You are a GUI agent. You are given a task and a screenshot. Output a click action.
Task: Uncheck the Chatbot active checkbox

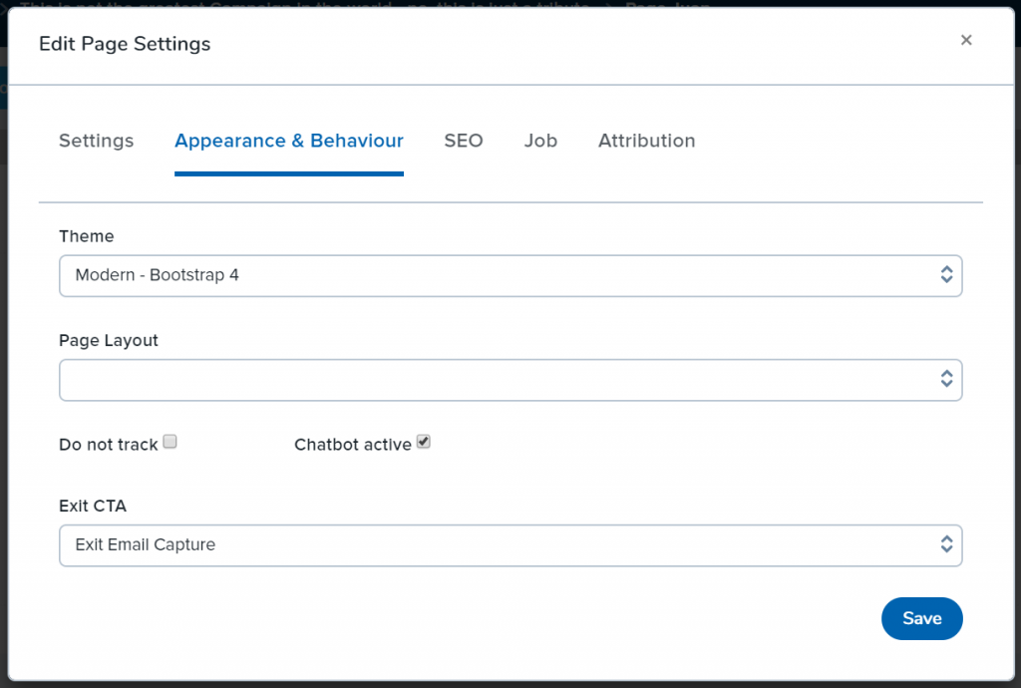pos(423,442)
